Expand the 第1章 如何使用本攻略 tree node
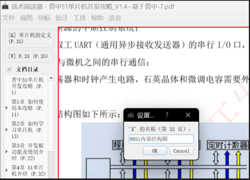Viewport: 250px width, 180px height. pyautogui.click(x=7, y=108)
